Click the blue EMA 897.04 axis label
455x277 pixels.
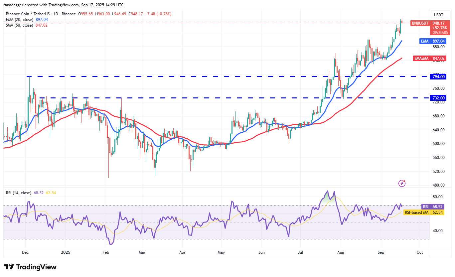point(432,41)
